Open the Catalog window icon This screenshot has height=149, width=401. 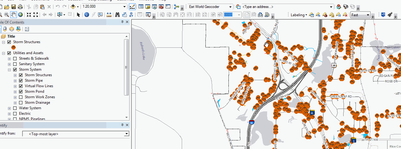click(x=148, y=6)
